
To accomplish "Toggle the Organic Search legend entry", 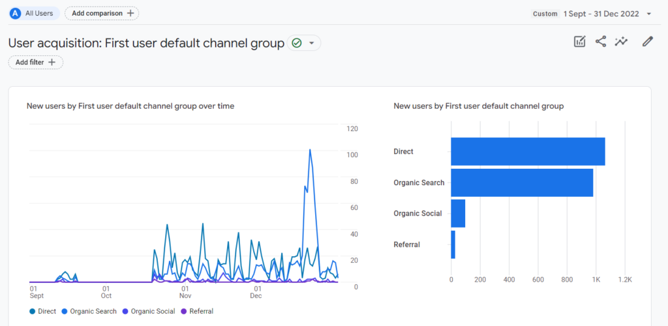I will (x=90, y=311).
